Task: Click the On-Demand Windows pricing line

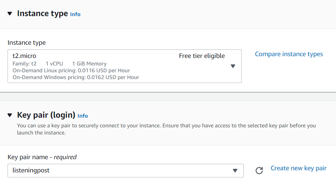Action: (x=75, y=77)
